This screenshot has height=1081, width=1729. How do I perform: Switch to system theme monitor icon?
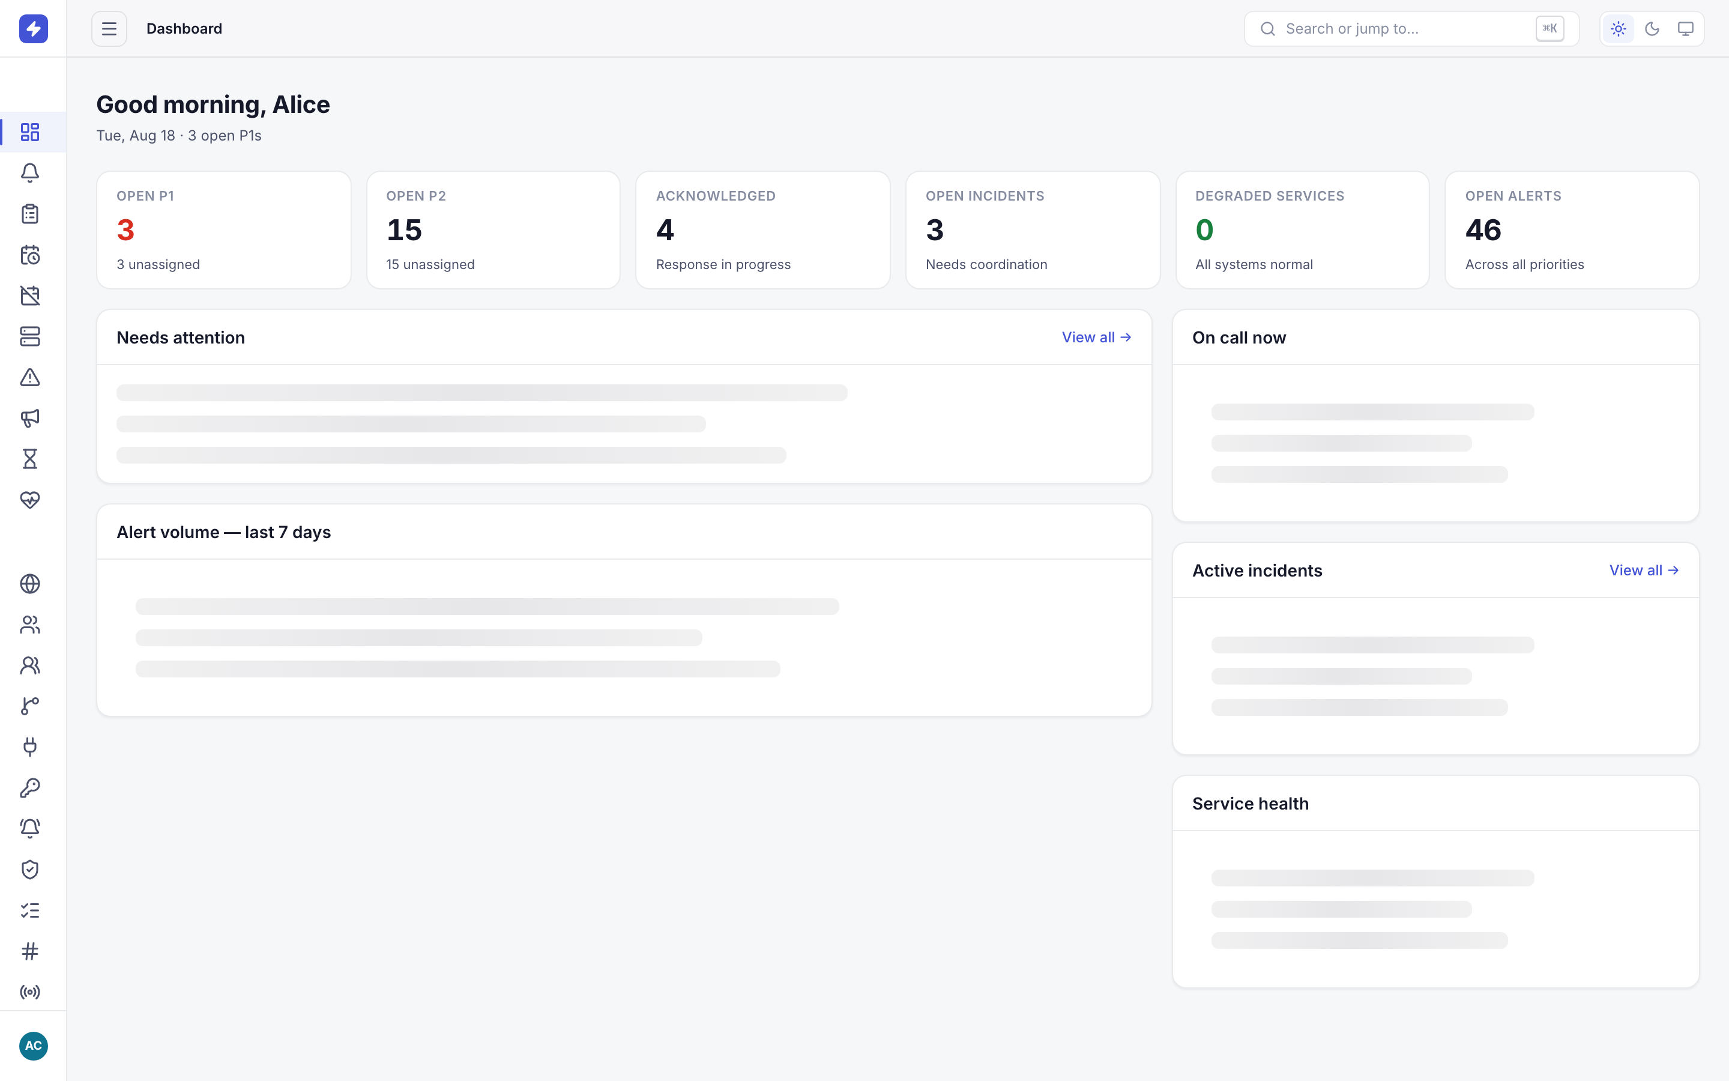(x=1685, y=29)
